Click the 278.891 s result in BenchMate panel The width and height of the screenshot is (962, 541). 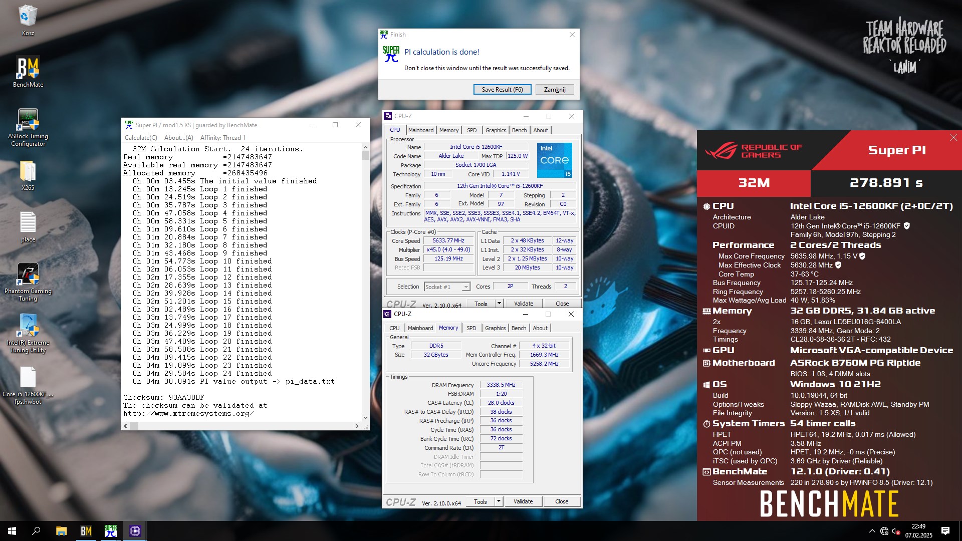tap(886, 183)
